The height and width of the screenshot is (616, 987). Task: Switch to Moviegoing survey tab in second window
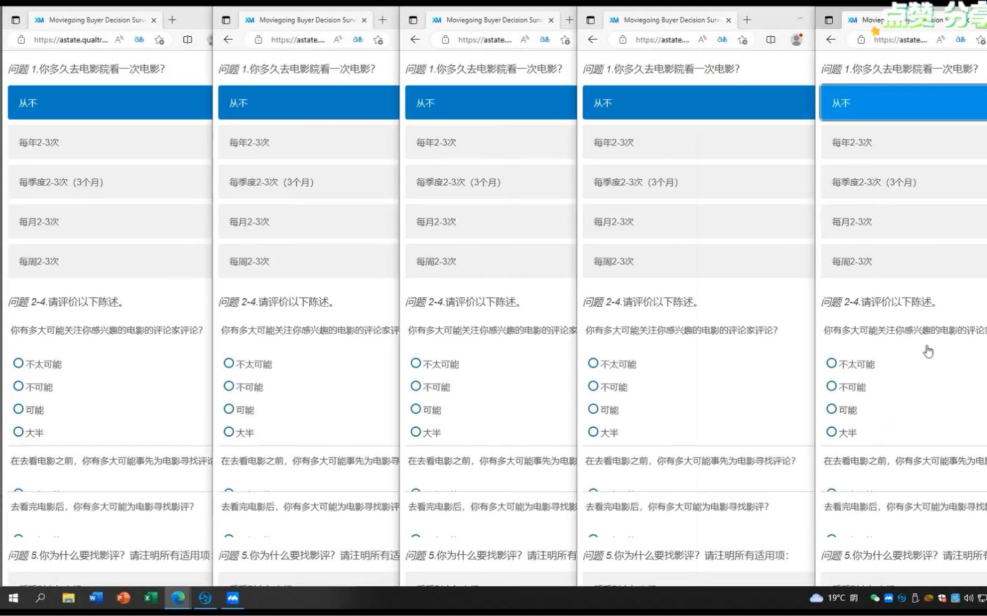point(307,20)
